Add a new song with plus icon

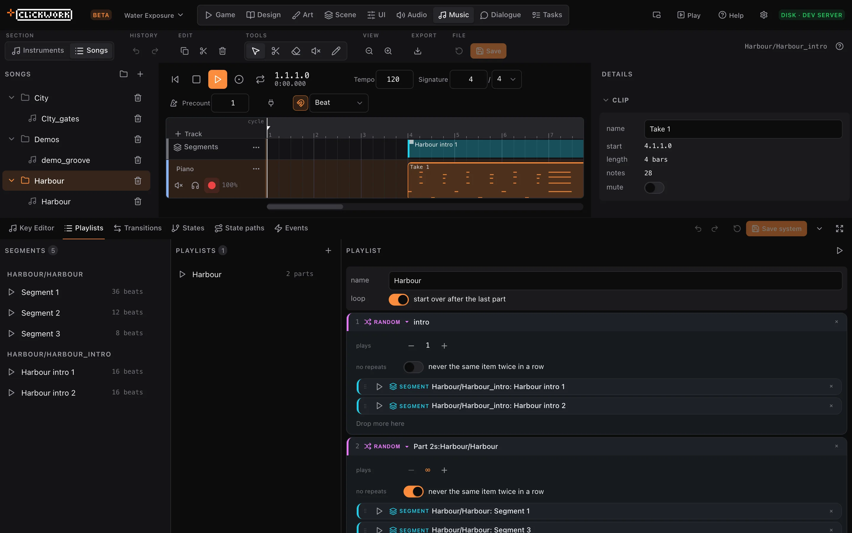tap(140, 74)
